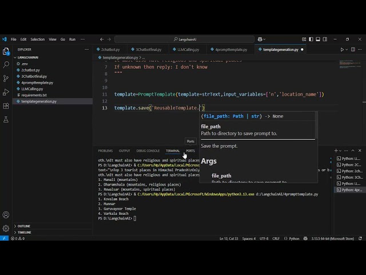Run Python file with the play button

click(x=342, y=50)
